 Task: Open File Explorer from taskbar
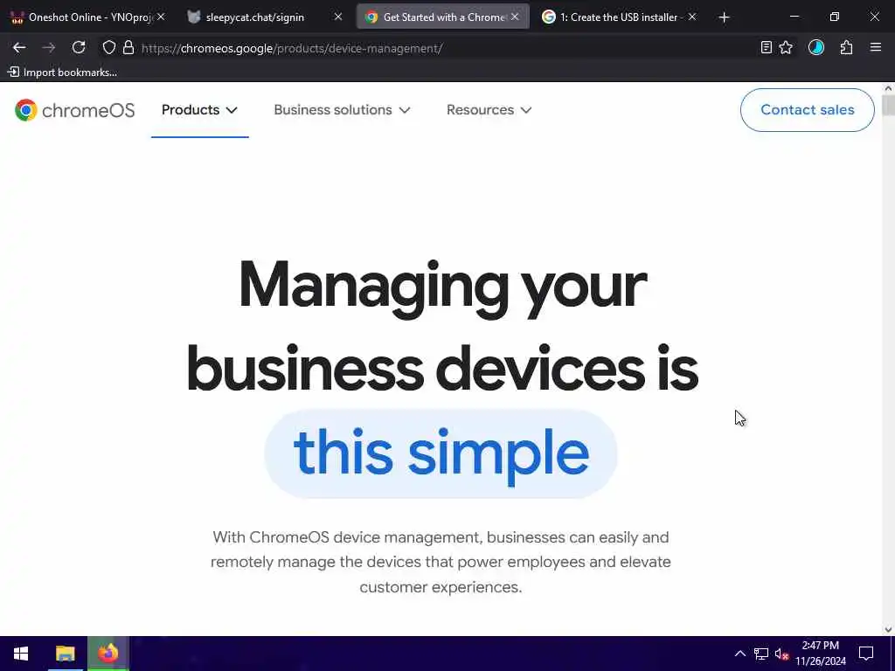[x=65, y=654]
